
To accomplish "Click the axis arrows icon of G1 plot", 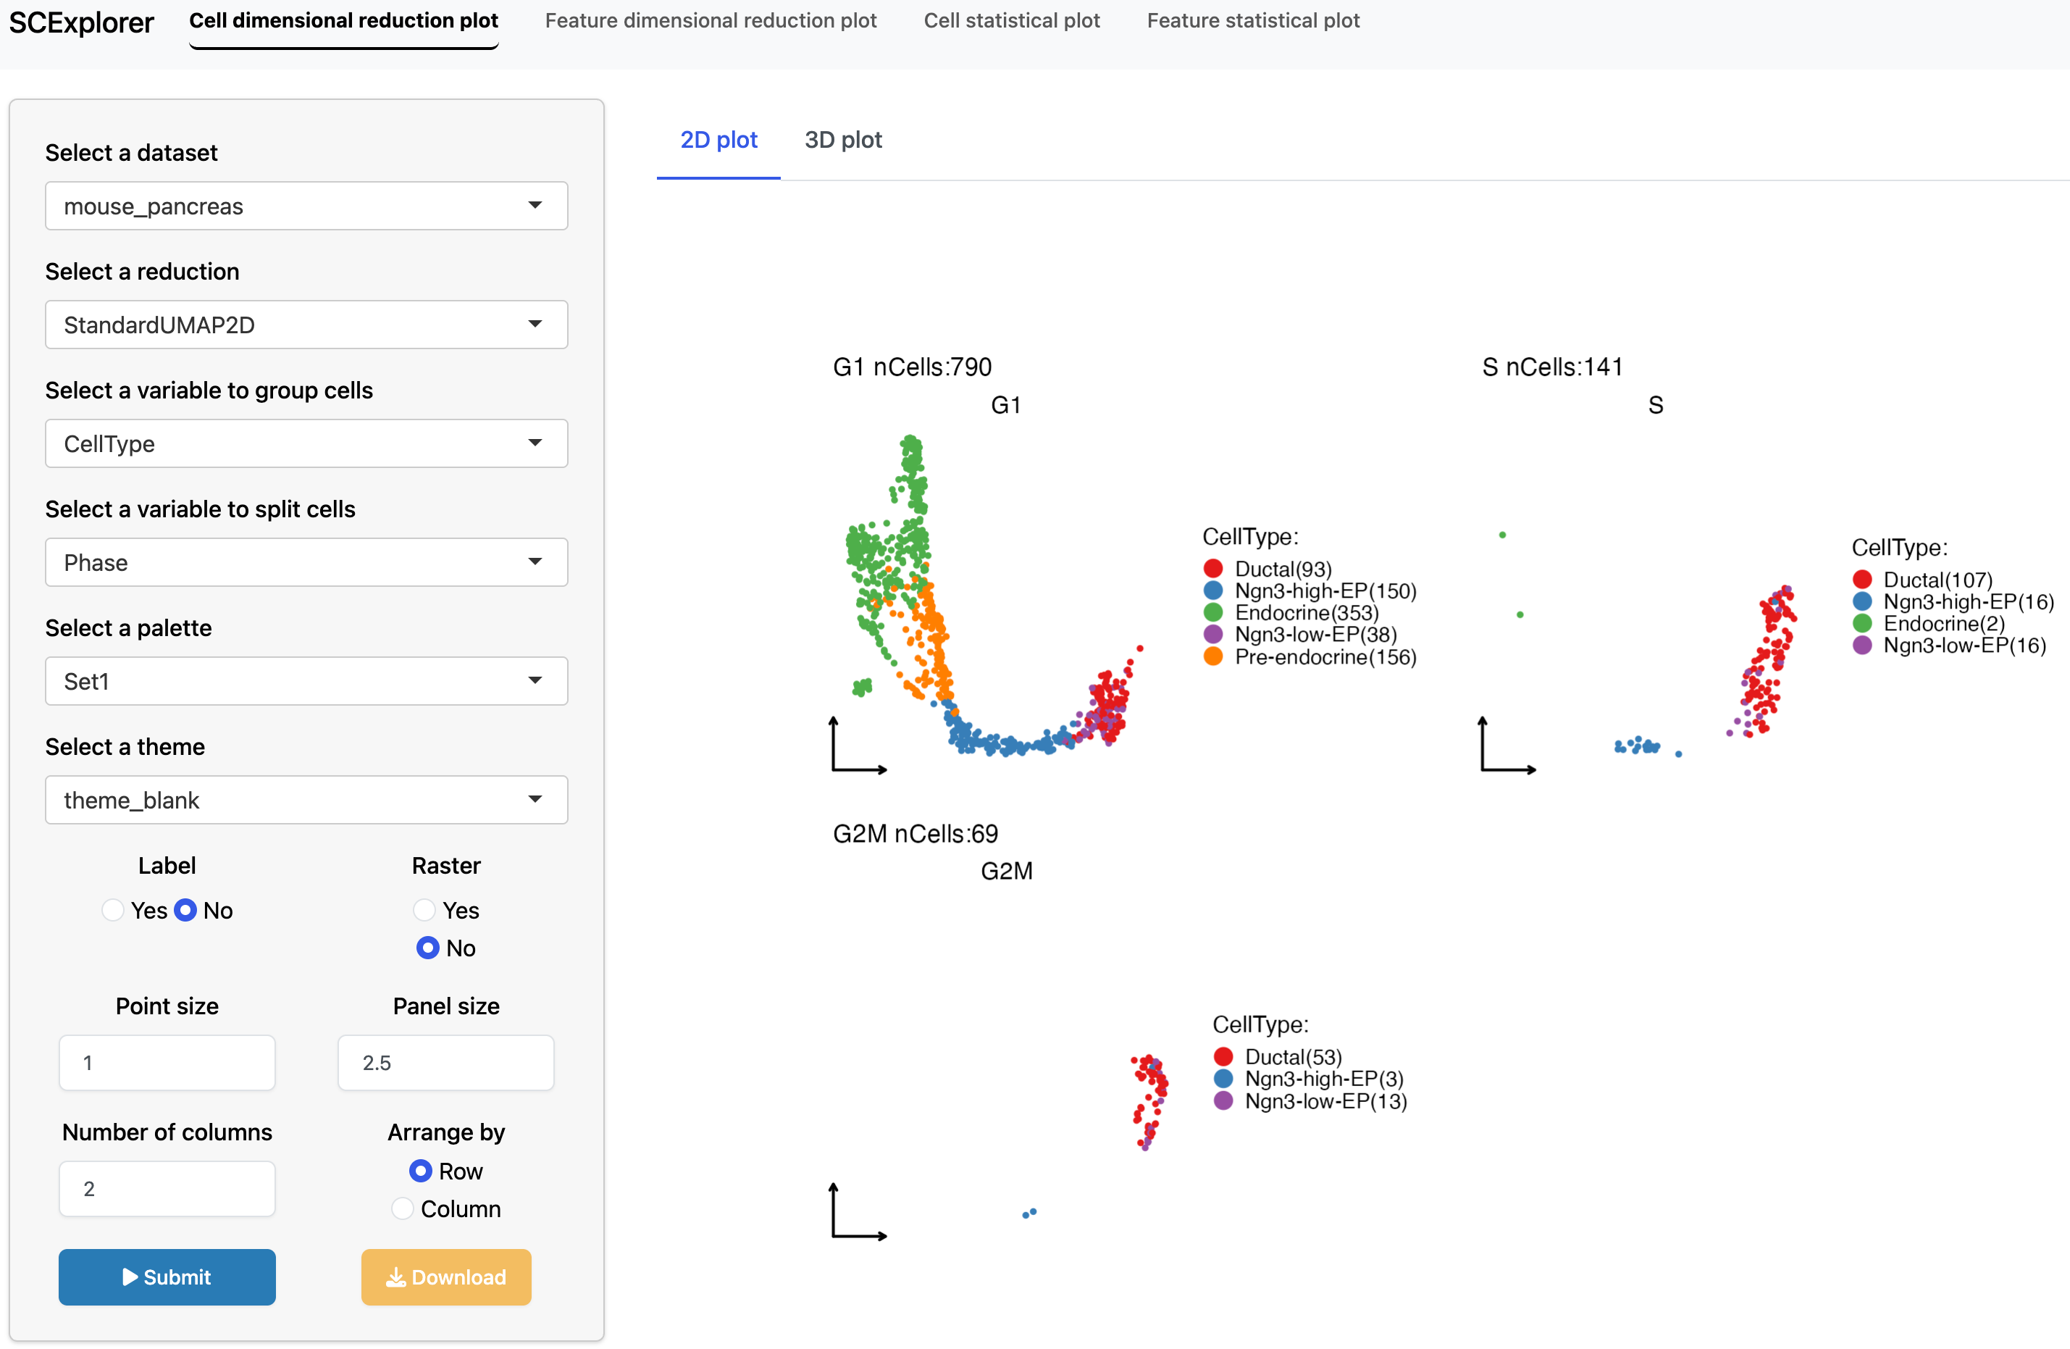I will (858, 745).
